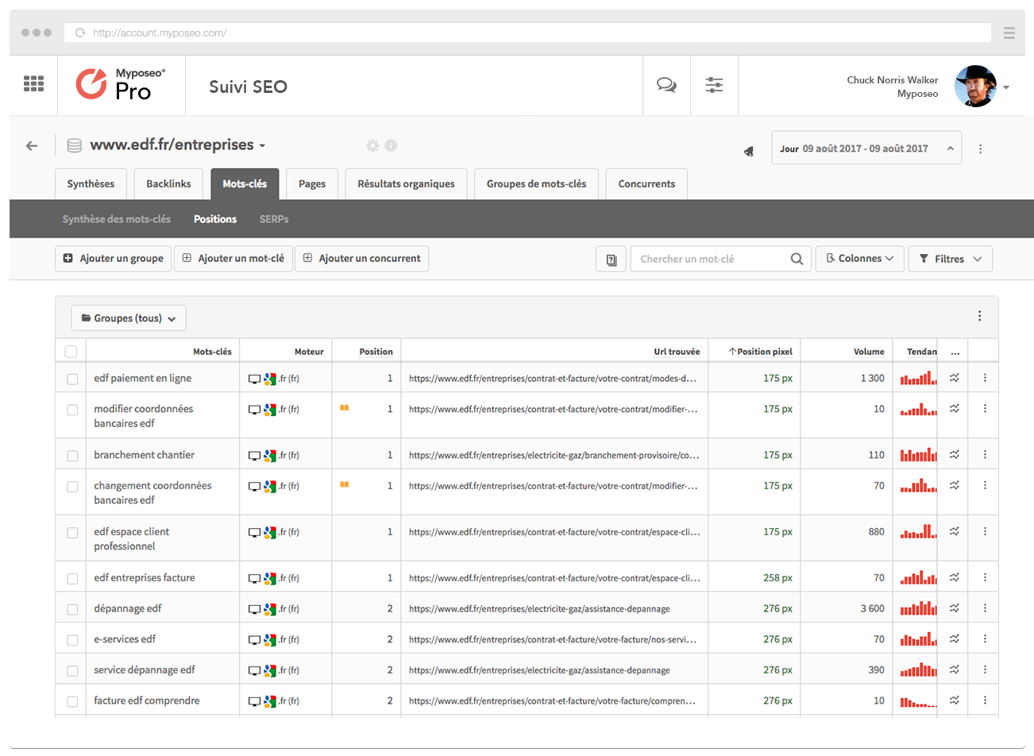This screenshot has width=1034, height=756.
Task: Click the browser hamburger menu icon
Action: coord(1009,33)
